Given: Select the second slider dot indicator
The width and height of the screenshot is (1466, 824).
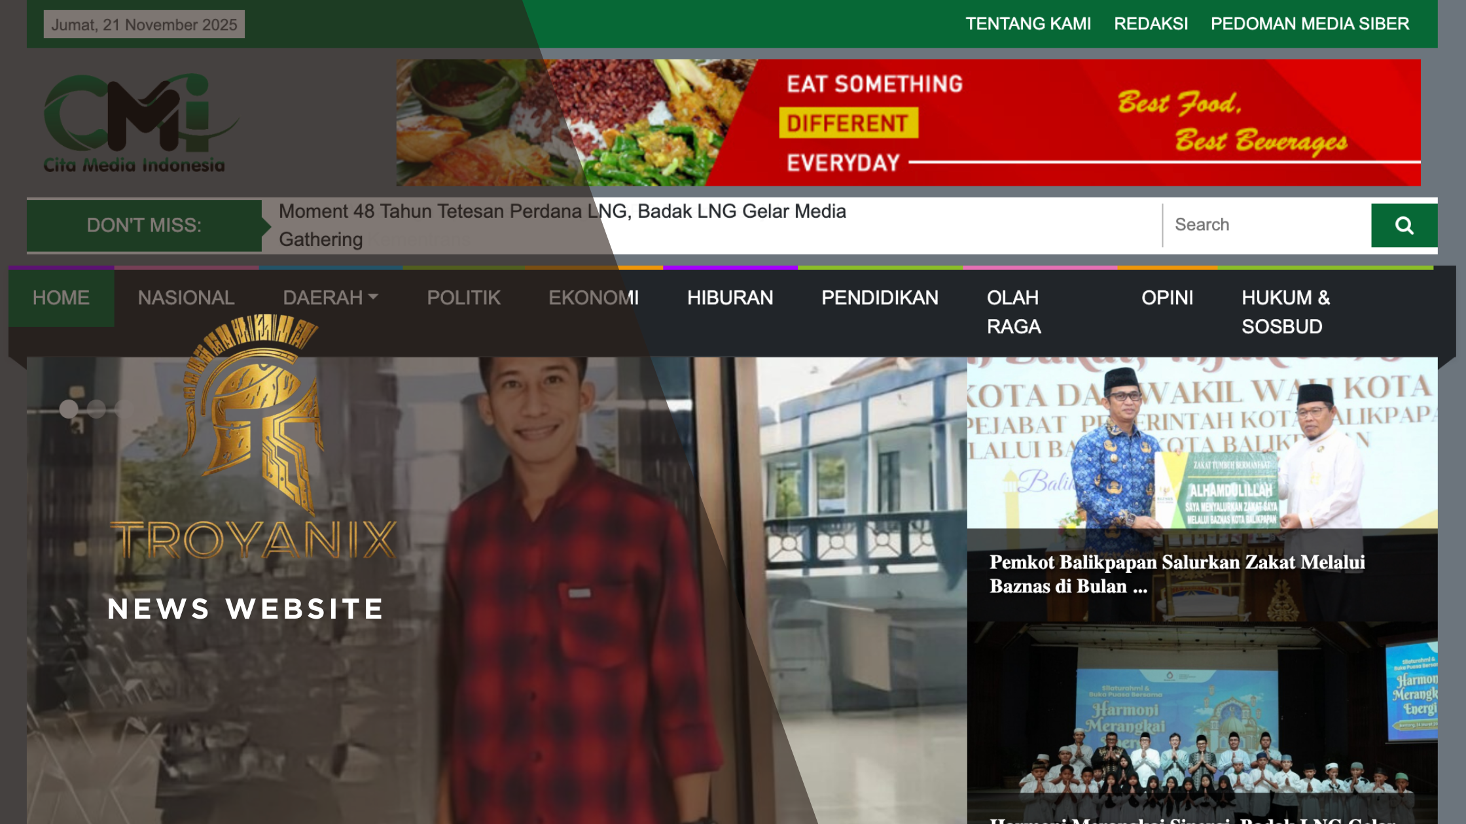Looking at the screenshot, I should point(96,409).
